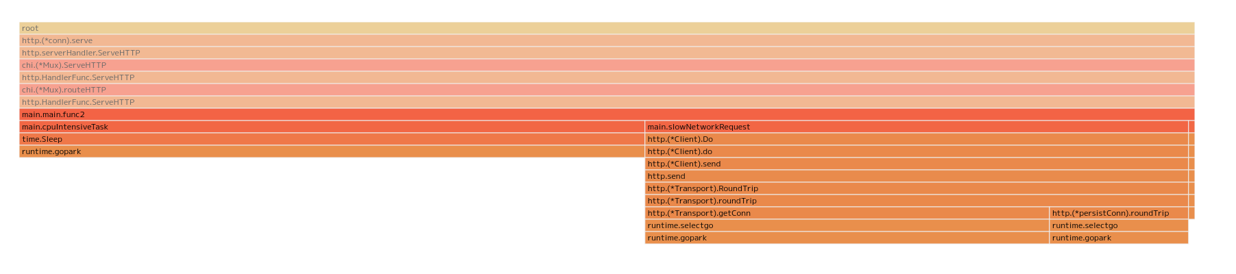This screenshot has height=274, width=1236.
Task: Click the chi.(*Mux).routeHTTP frame
Action: point(607,90)
